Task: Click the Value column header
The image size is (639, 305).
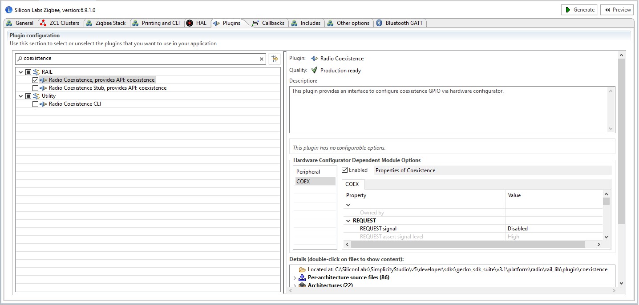Action: (554, 195)
